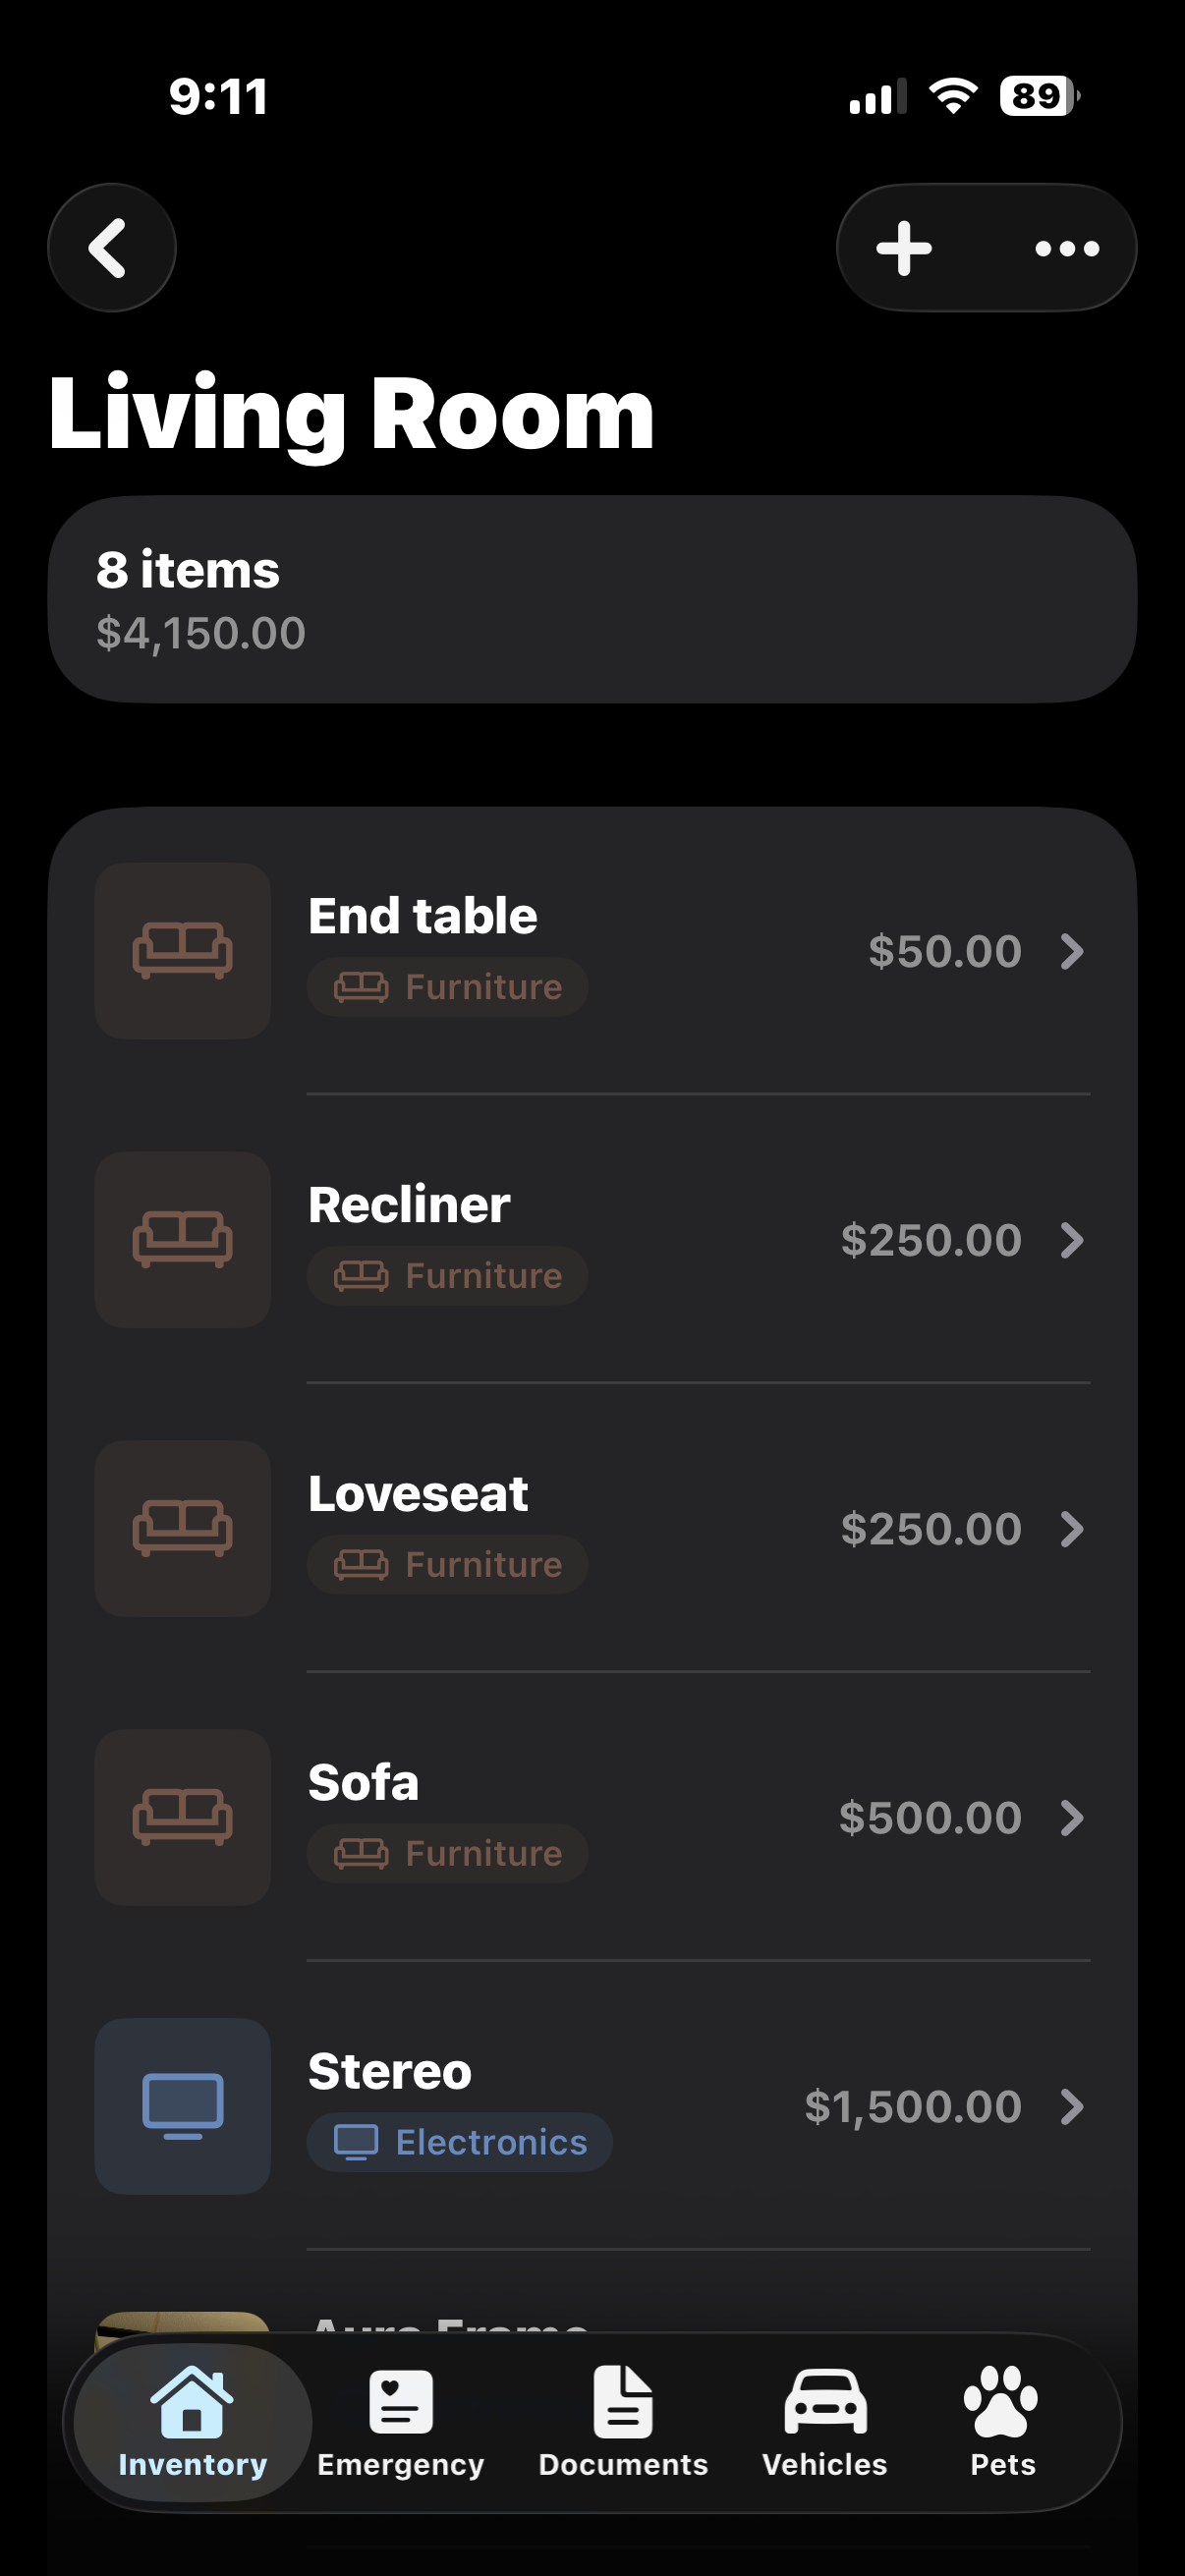Open the Vehicles tab

pyautogui.click(x=825, y=2422)
